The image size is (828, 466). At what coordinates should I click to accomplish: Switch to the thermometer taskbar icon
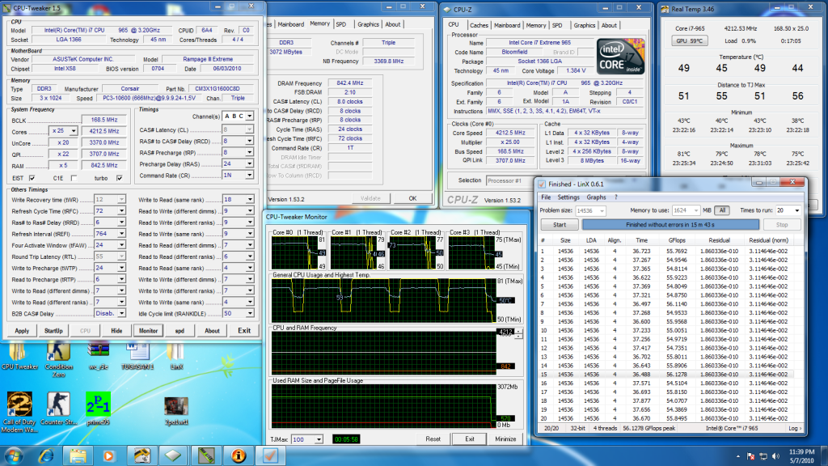(x=142, y=455)
